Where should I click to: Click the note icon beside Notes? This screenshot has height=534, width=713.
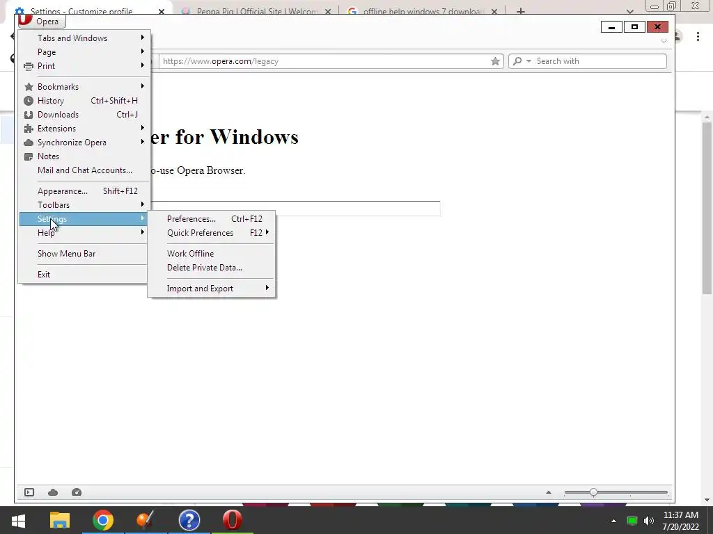coord(28,156)
